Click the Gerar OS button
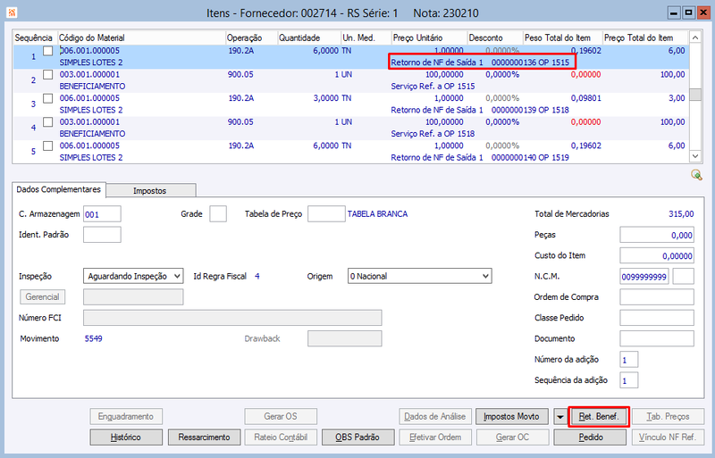The image size is (715, 458). click(281, 417)
